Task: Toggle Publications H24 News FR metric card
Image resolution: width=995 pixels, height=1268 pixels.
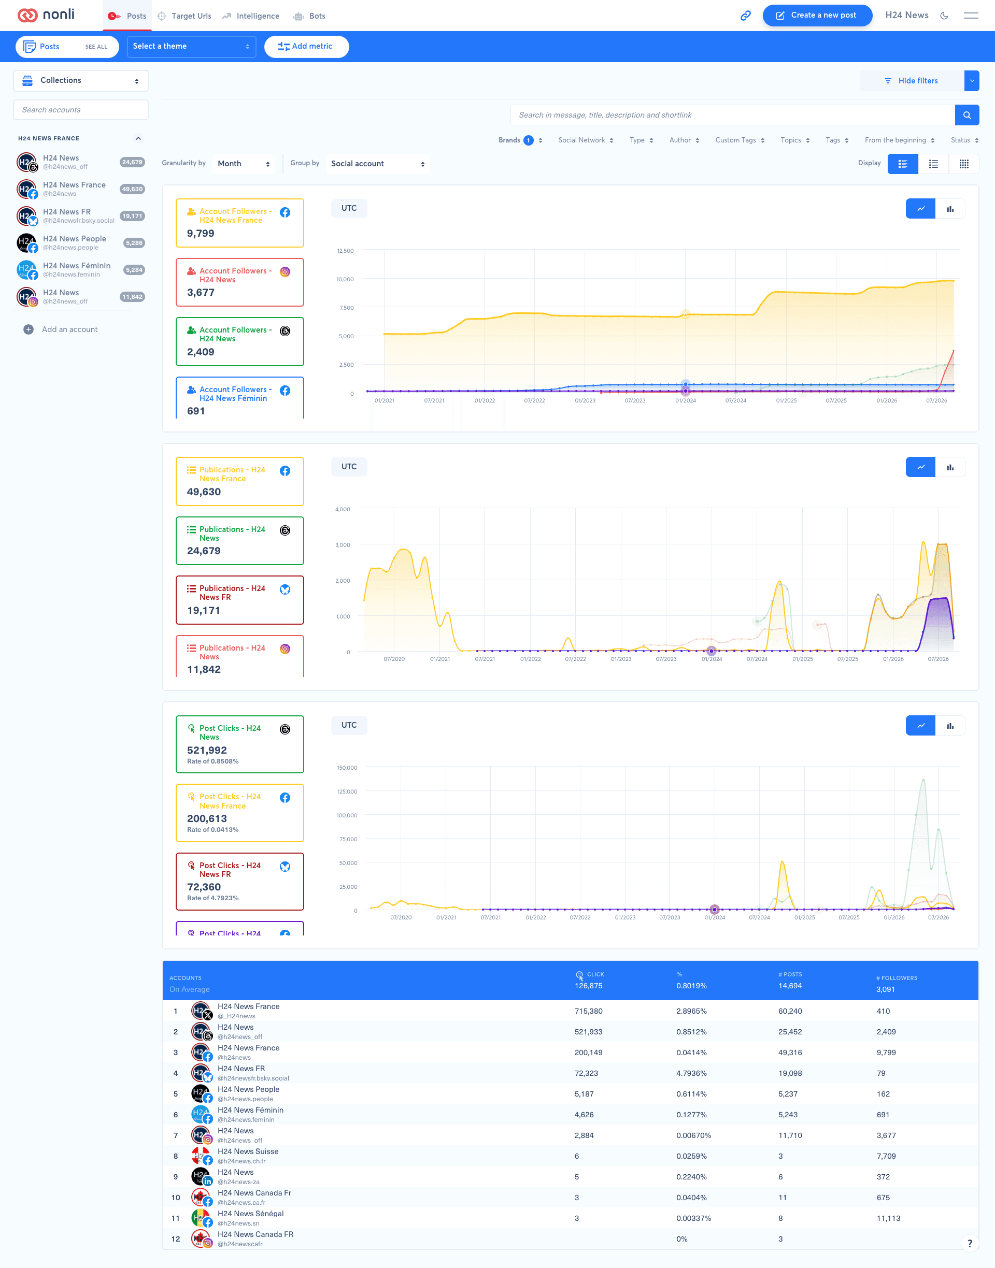Action: click(240, 600)
